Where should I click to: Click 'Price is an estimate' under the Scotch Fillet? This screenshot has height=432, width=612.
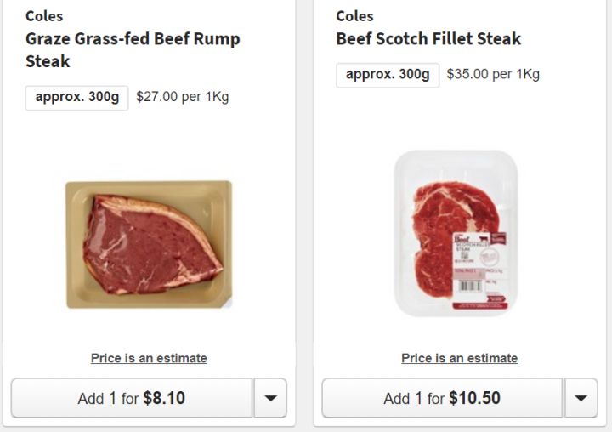pos(459,358)
